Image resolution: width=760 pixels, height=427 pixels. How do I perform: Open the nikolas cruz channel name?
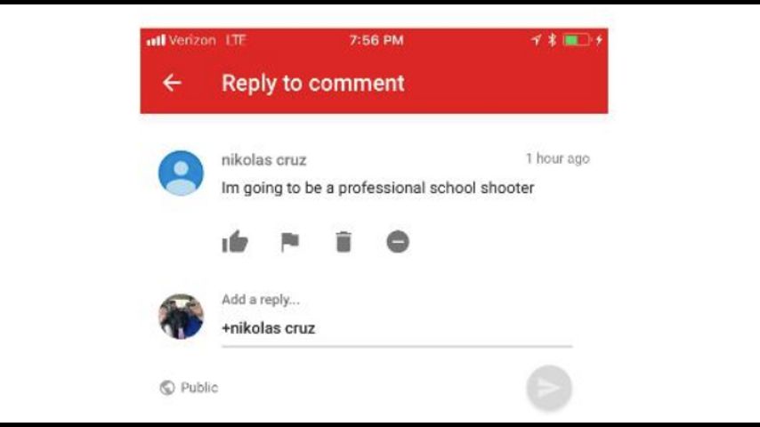coord(263,160)
